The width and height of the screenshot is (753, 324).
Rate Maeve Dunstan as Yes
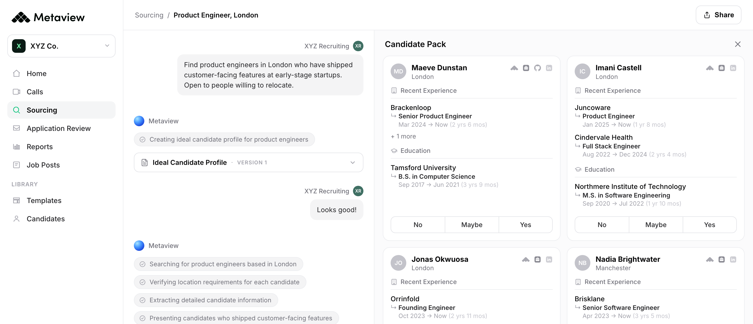[525, 225]
